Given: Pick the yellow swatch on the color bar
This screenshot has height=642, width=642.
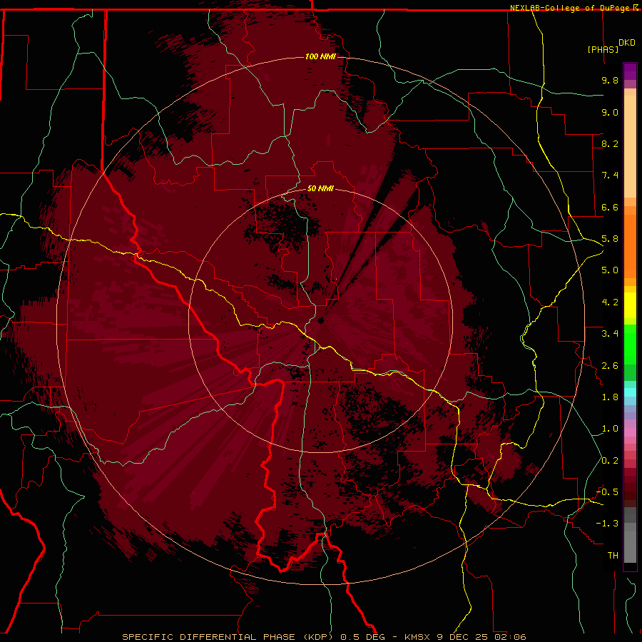Looking at the screenshot, I should pos(630,305).
